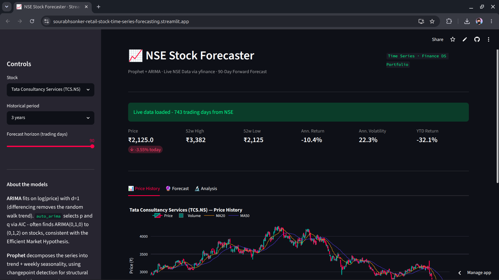This screenshot has height=280, width=499.
Task: Reload the Streamlit page
Action: tap(32, 21)
